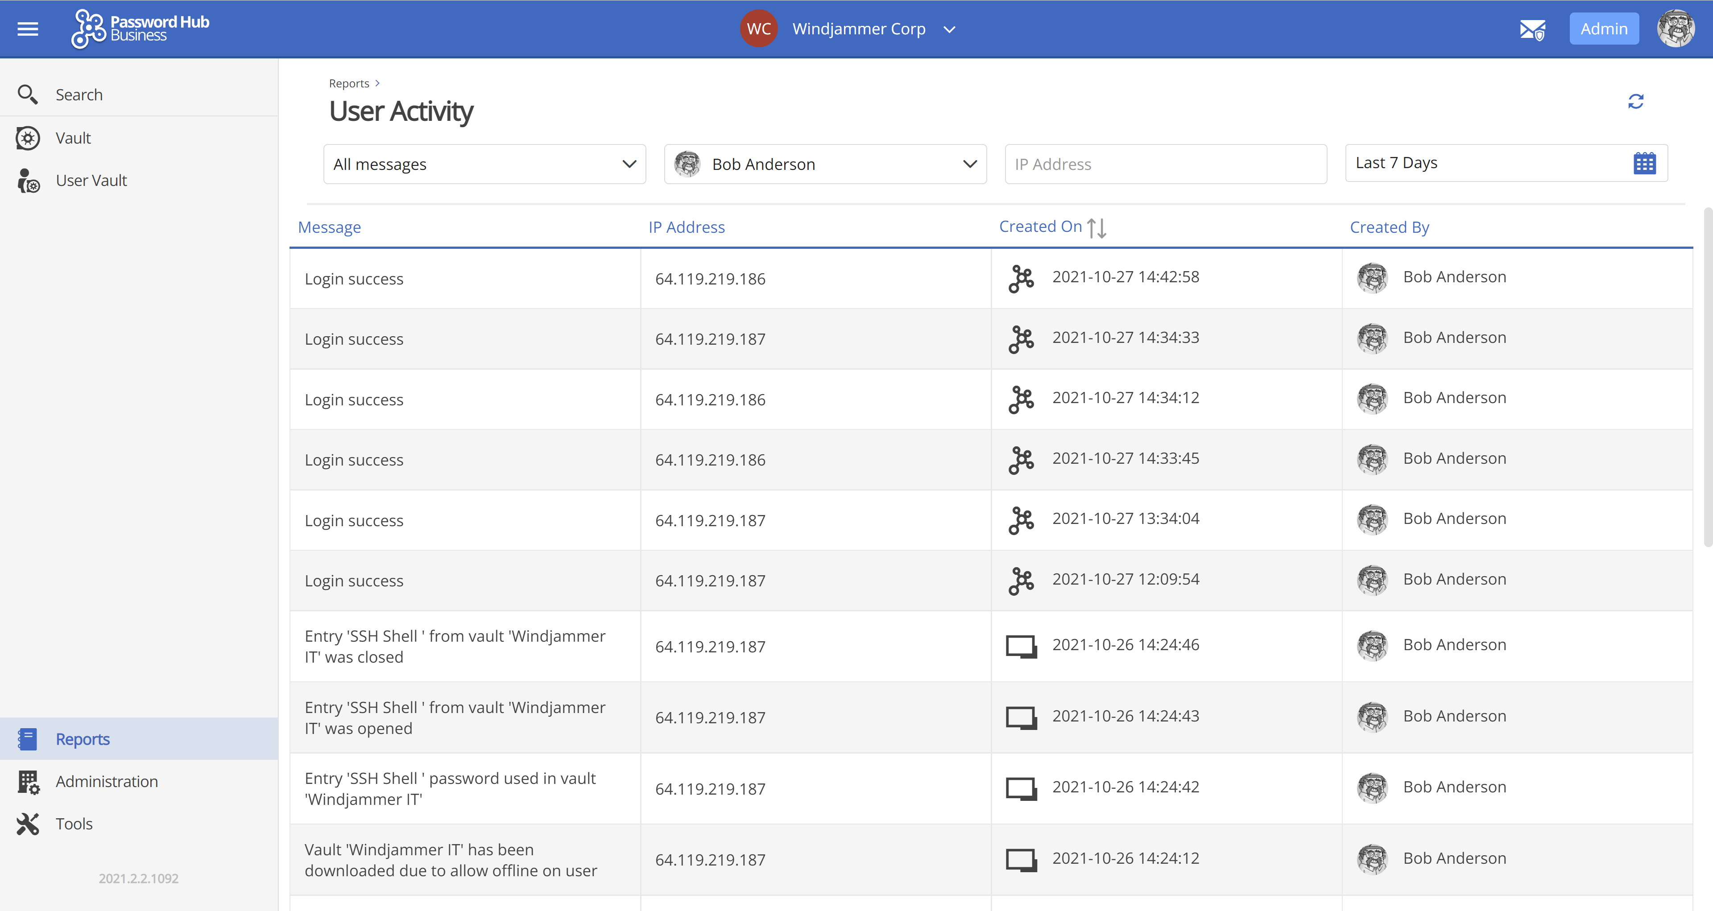Screen dimensions: 1713x911
Task: Select User Vault in sidebar
Action: 91,180
